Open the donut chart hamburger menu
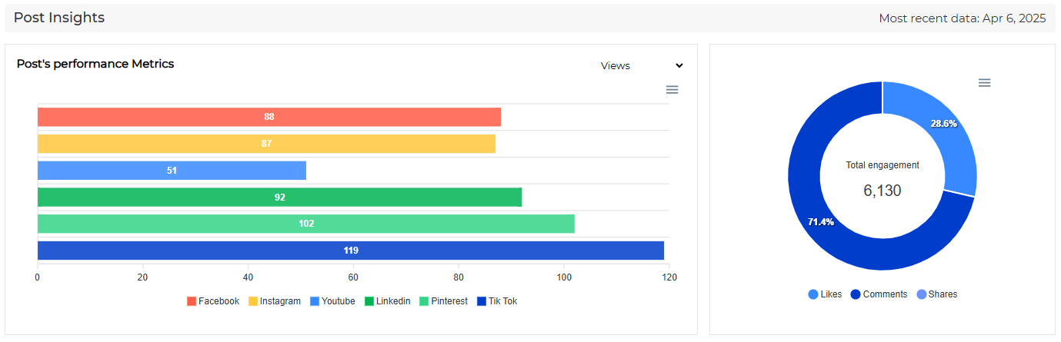Viewport: 1061px width, 342px height. (984, 83)
